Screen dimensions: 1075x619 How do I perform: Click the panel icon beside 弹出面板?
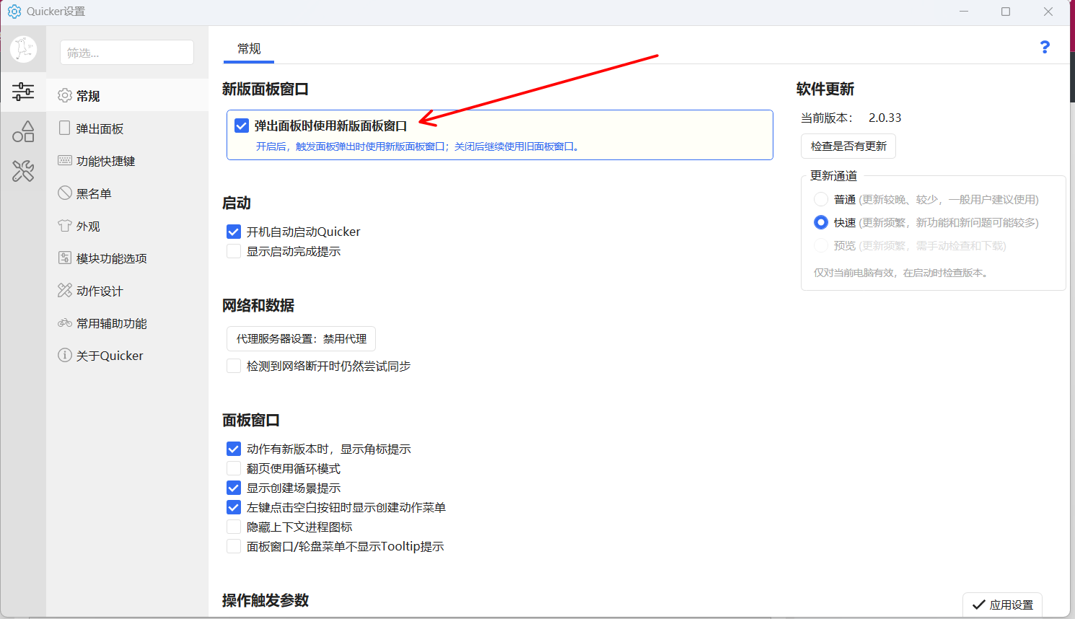coord(65,128)
